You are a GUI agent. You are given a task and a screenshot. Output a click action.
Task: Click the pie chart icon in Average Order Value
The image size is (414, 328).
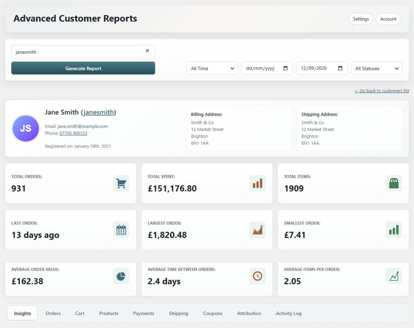click(121, 276)
